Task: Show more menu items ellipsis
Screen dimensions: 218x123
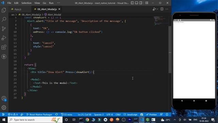Action: [59, 3]
